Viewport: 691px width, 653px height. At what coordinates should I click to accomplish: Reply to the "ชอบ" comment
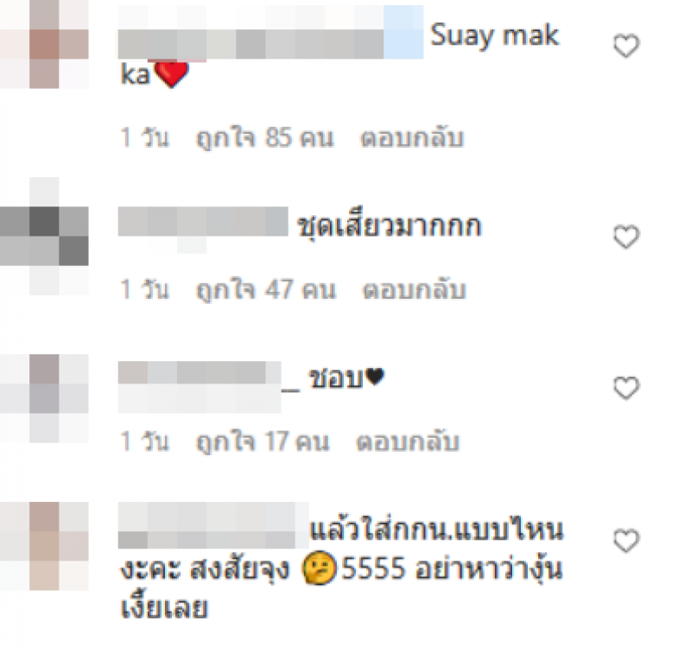click(408, 441)
